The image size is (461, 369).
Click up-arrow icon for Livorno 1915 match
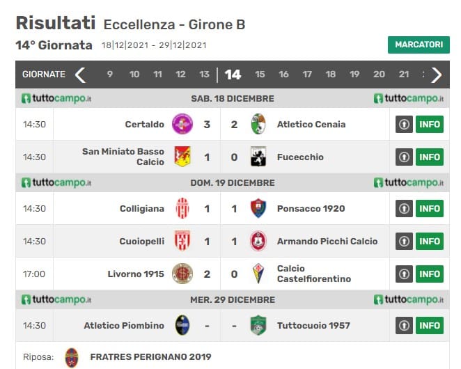404,274
